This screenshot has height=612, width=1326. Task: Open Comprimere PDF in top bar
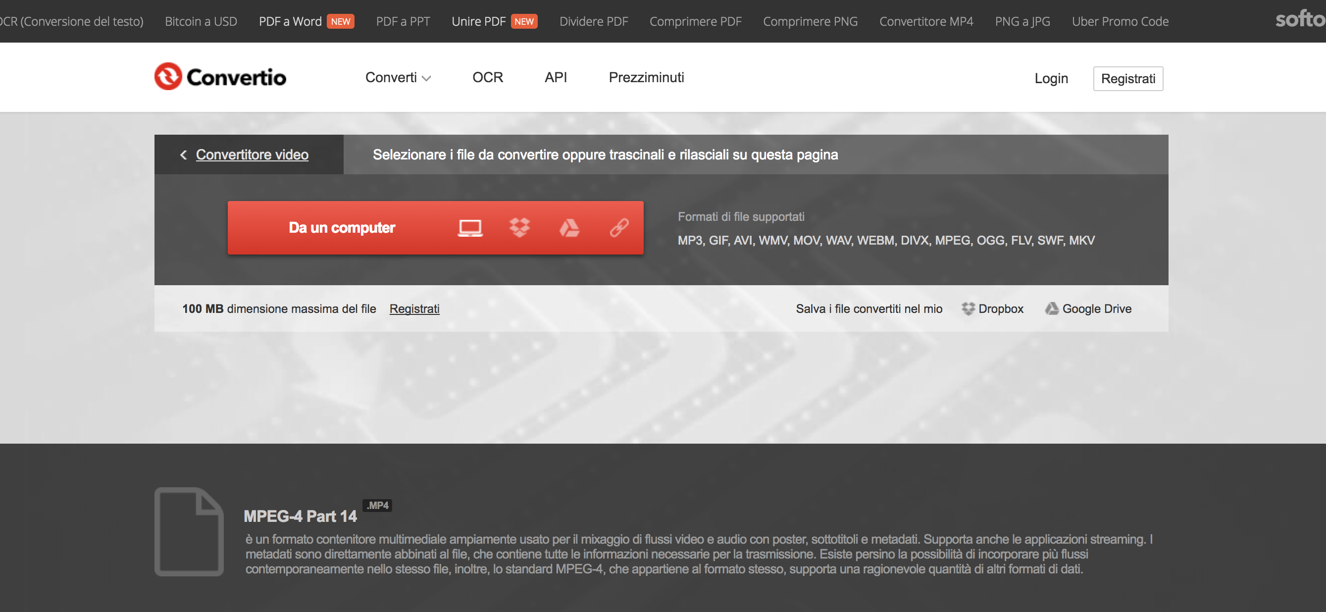[695, 21]
